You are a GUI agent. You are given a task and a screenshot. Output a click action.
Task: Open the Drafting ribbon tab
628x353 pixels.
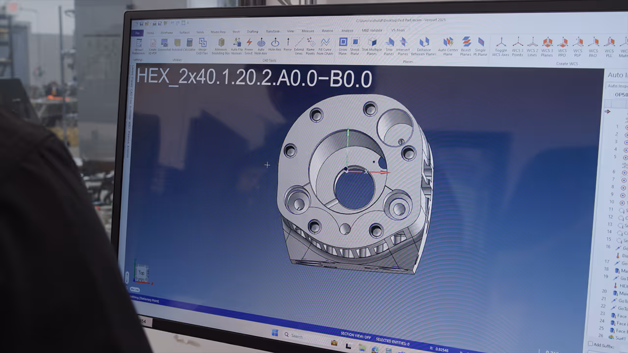click(253, 32)
